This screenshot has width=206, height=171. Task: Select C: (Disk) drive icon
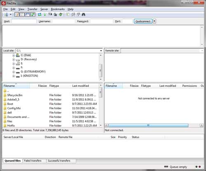click(x=18, y=55)
